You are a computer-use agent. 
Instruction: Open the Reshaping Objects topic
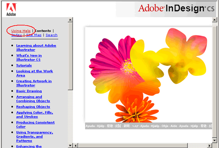tap(33, 107)
